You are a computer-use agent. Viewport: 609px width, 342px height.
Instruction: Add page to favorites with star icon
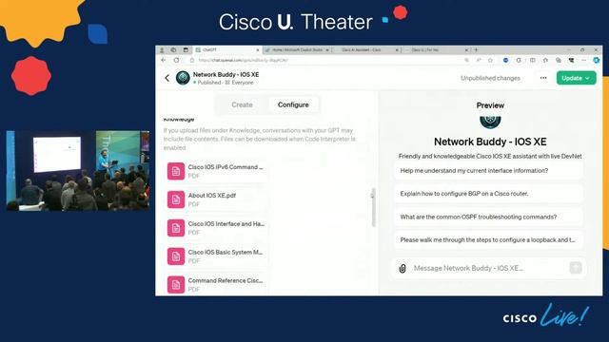click(490, 60)
